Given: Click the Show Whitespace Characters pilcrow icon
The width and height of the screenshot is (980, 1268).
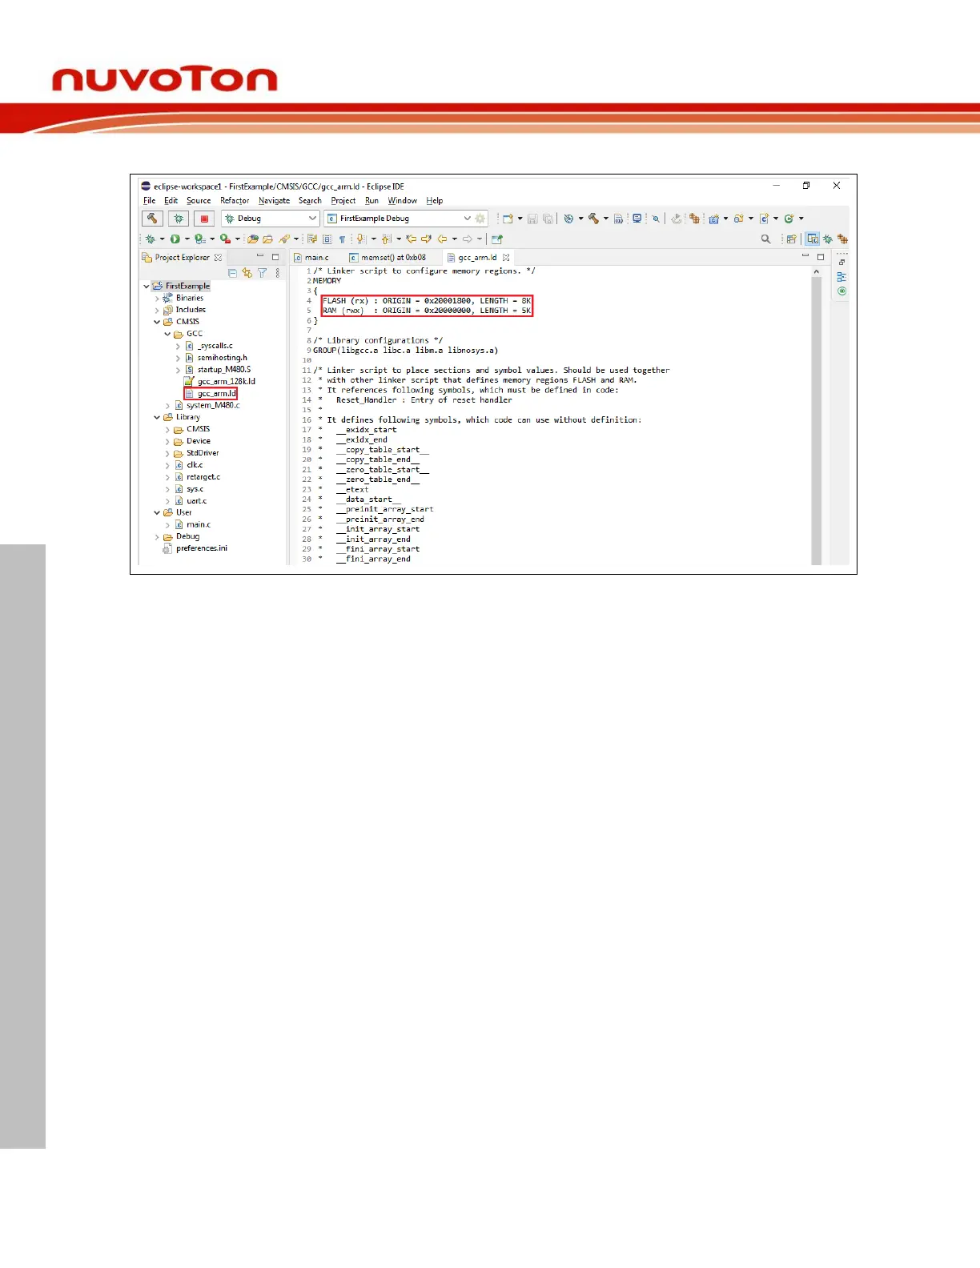Looking at the screenshot, I should (342, 239).
